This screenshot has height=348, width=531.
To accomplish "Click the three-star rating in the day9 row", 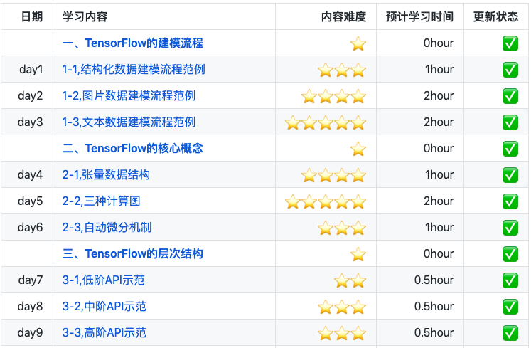I will (342, 333).
